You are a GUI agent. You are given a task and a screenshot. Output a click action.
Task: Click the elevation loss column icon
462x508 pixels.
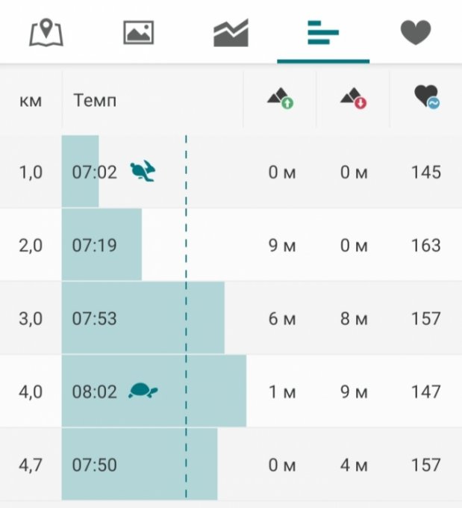coord(353,99)
